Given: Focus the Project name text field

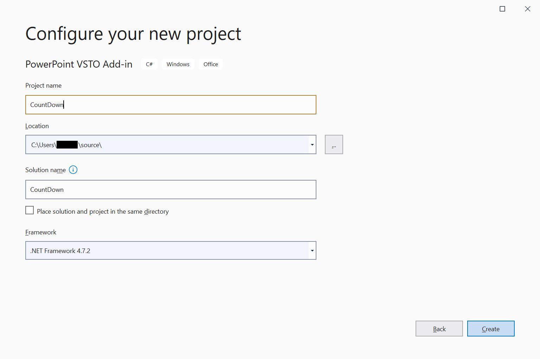Looking at the screenshot, I should tap(171, 105).
